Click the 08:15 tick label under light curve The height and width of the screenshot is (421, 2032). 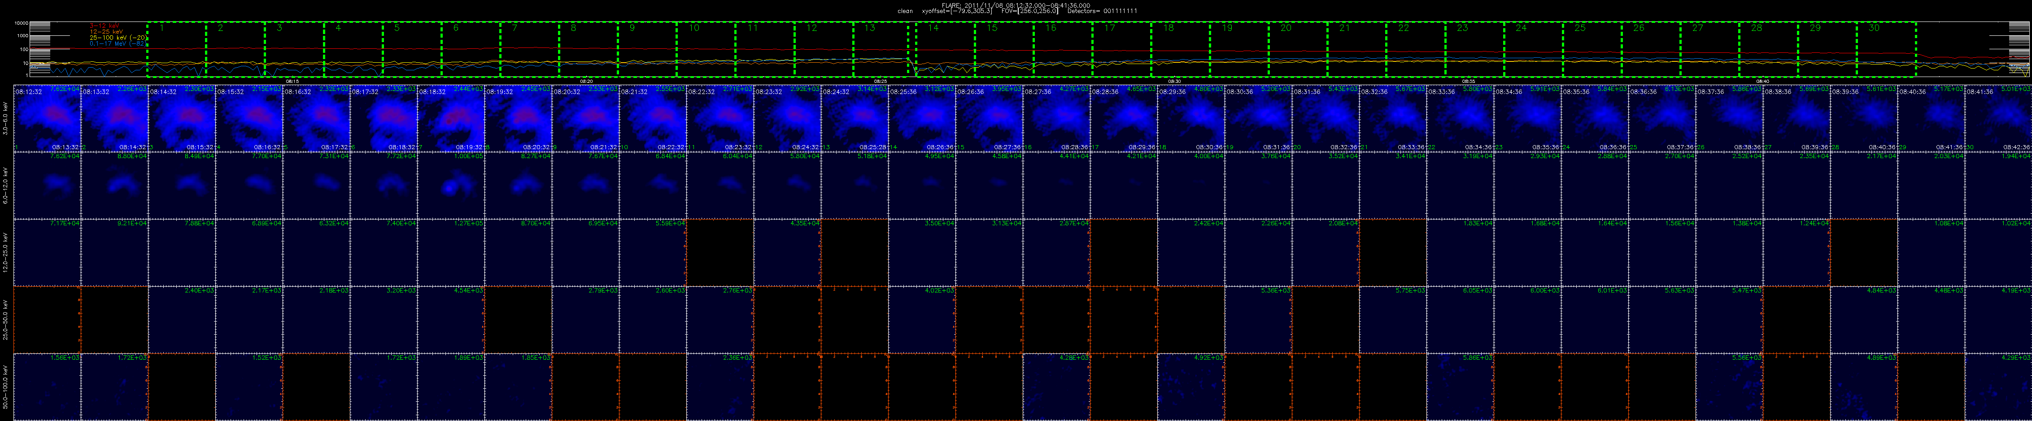pos(292,81)
